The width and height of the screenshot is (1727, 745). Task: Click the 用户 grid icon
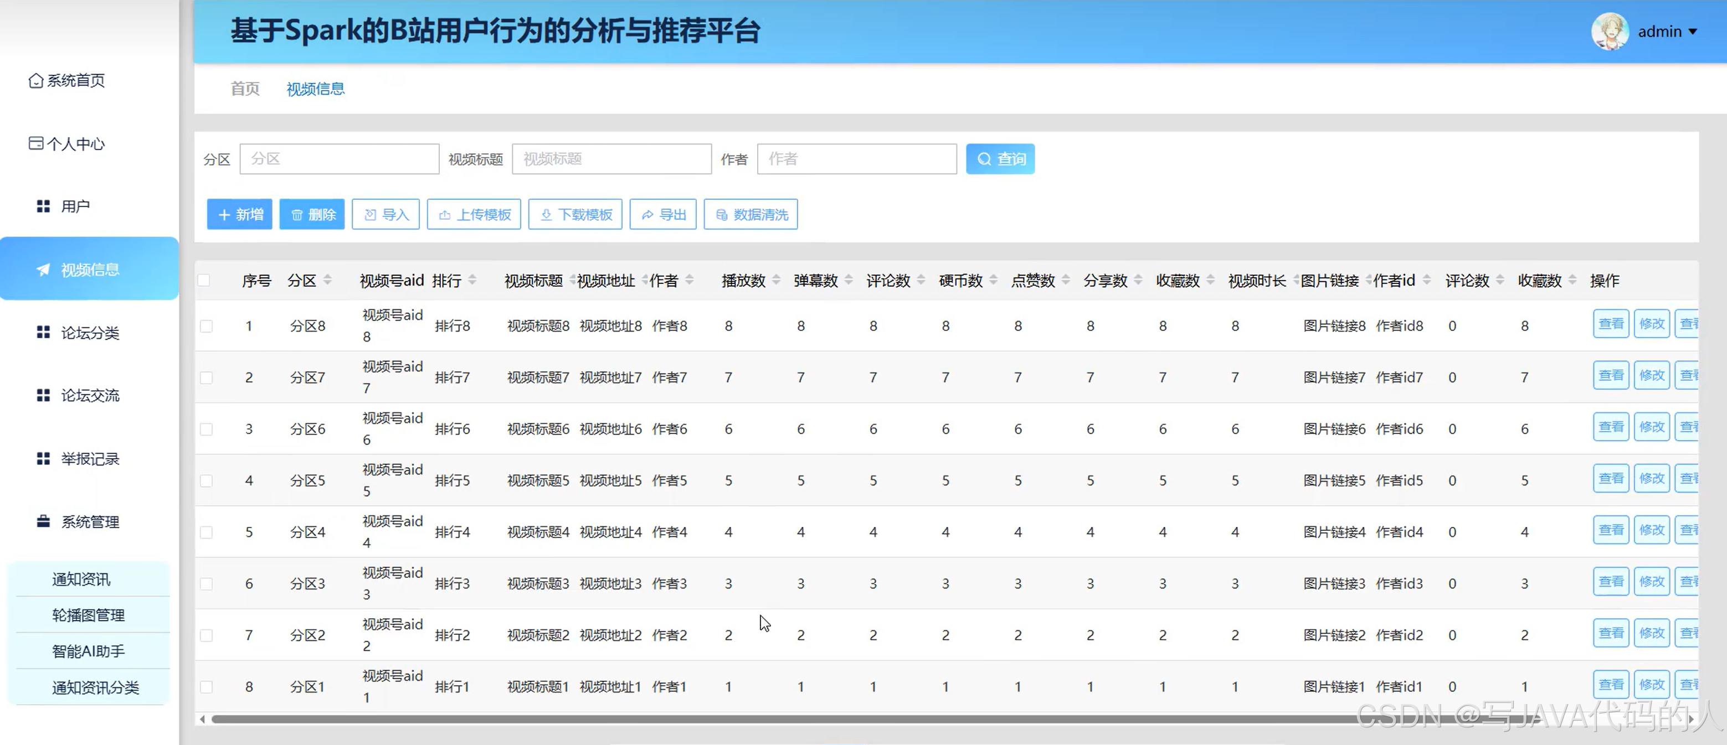point(44,206)
